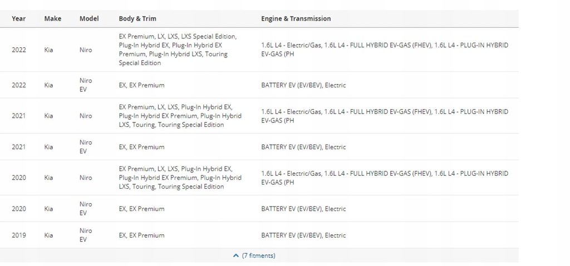The image size is (570, 266).
Task: Click the Make column header
Action: coord(53,18)
